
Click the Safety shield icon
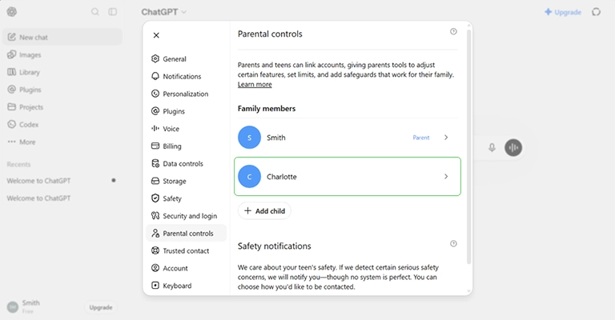point(155,198)
